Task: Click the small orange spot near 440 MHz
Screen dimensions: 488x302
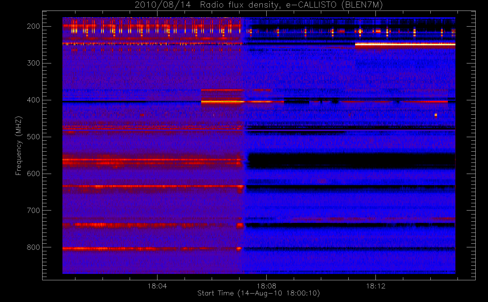Action: point(436,115)
